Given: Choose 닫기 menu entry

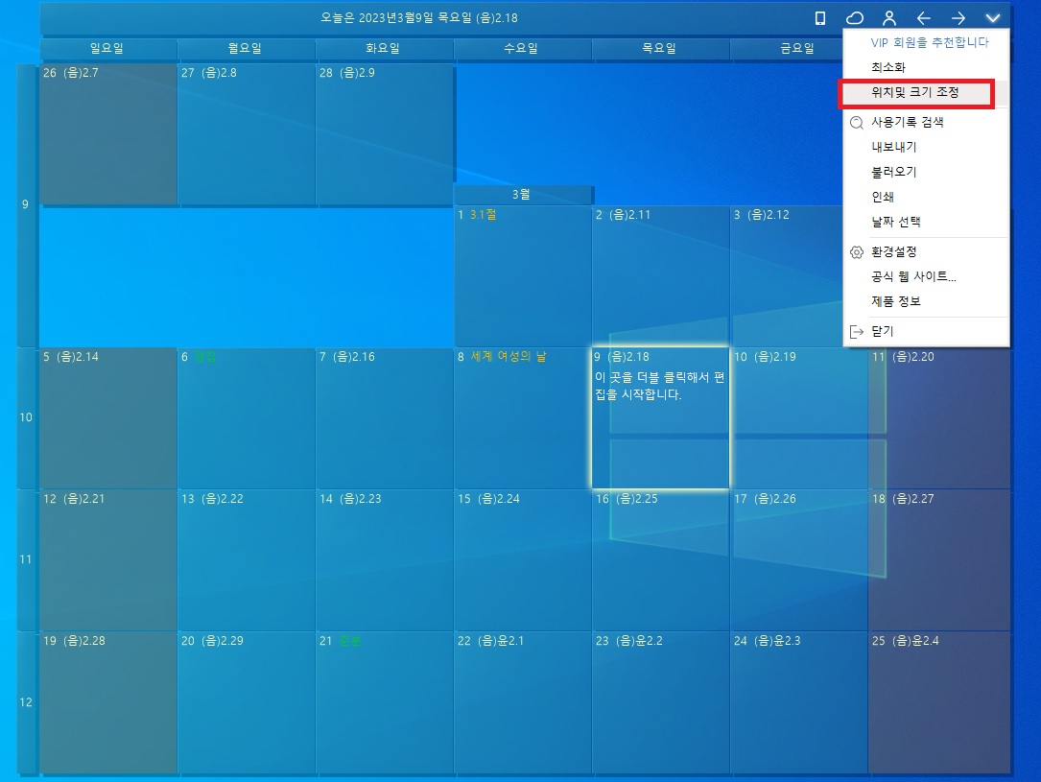Looking at the screenshot, I should [926, 331].
